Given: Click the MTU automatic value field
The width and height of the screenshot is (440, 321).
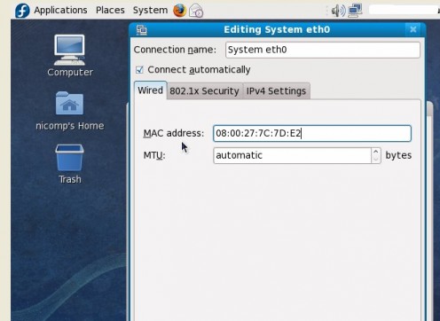Looking at the screenshot, I should [292, 155].
